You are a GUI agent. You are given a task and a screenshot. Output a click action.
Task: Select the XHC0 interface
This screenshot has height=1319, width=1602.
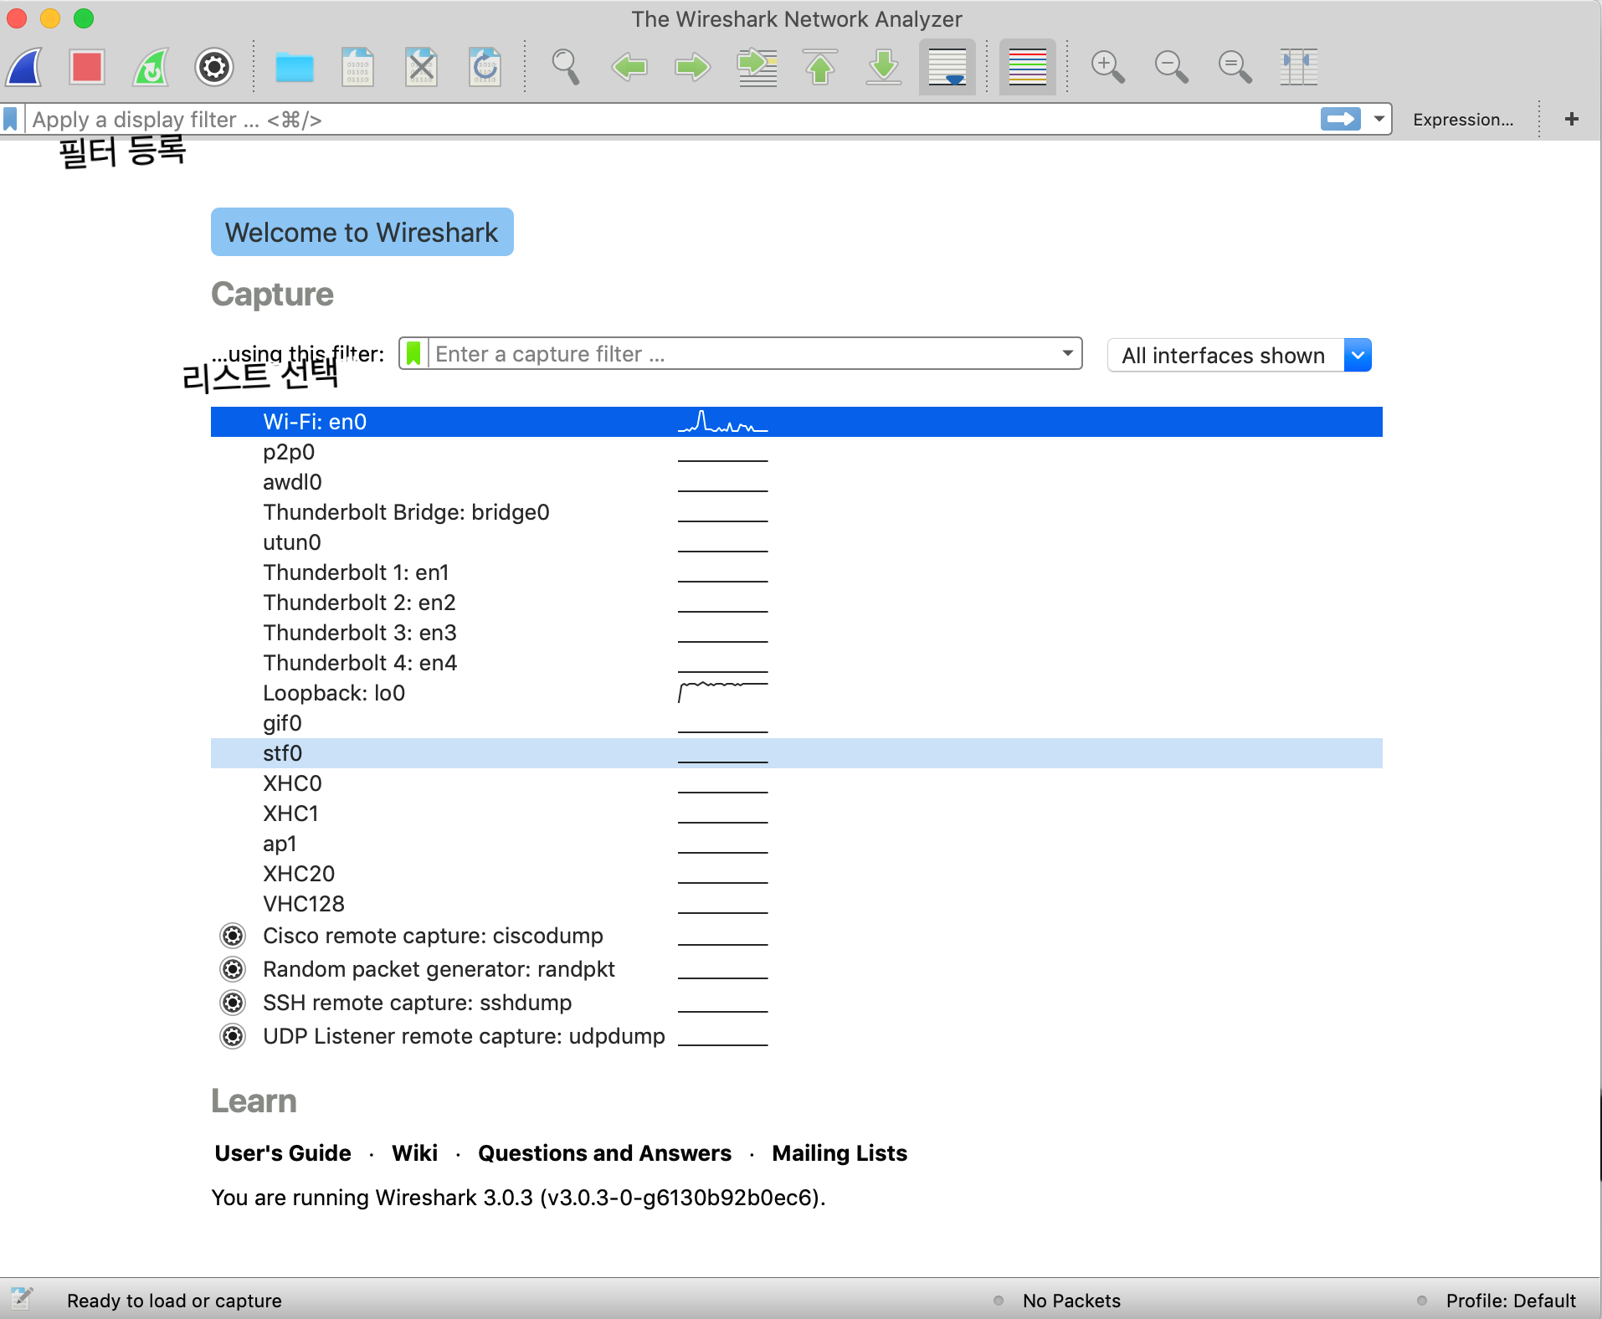point(797,783)
